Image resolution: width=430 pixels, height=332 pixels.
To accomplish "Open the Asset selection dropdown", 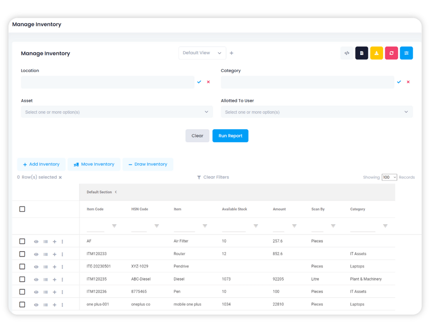I will pos(117,112).
